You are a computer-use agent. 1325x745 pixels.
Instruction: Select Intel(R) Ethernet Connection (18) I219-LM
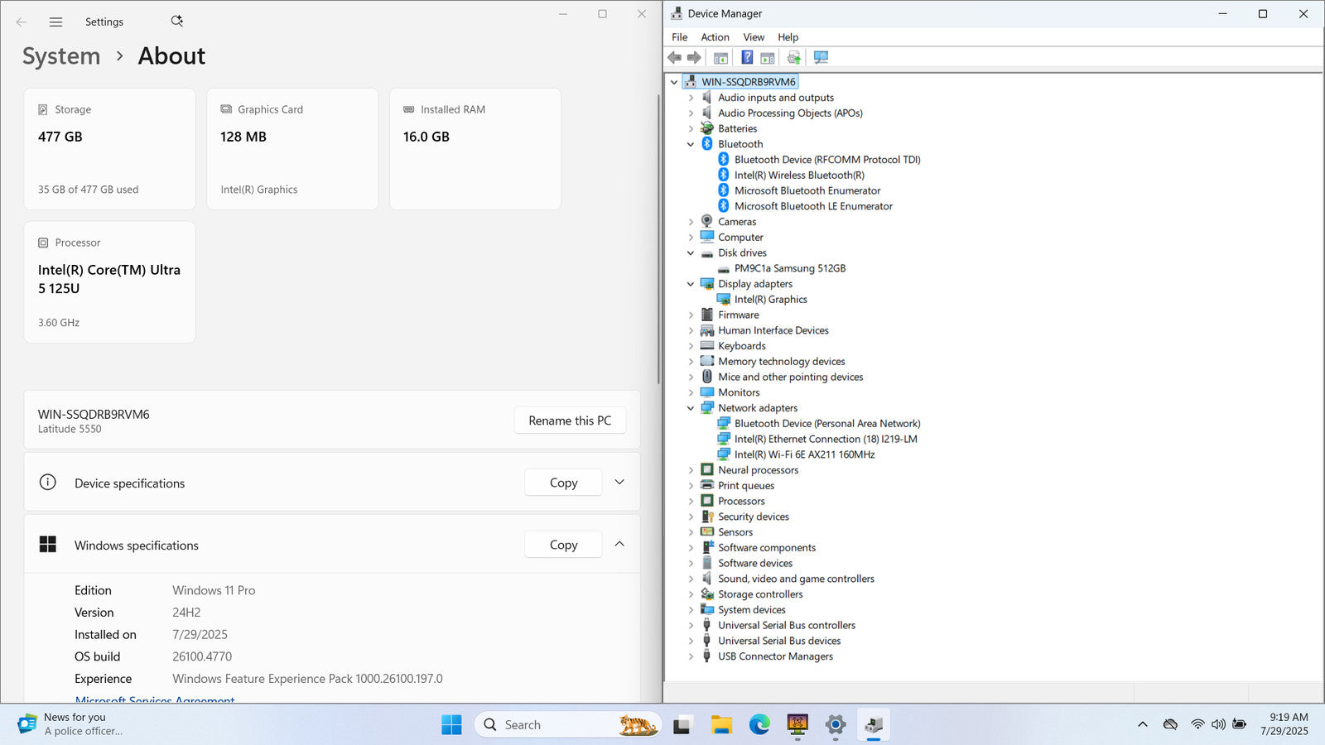(826, 440)
